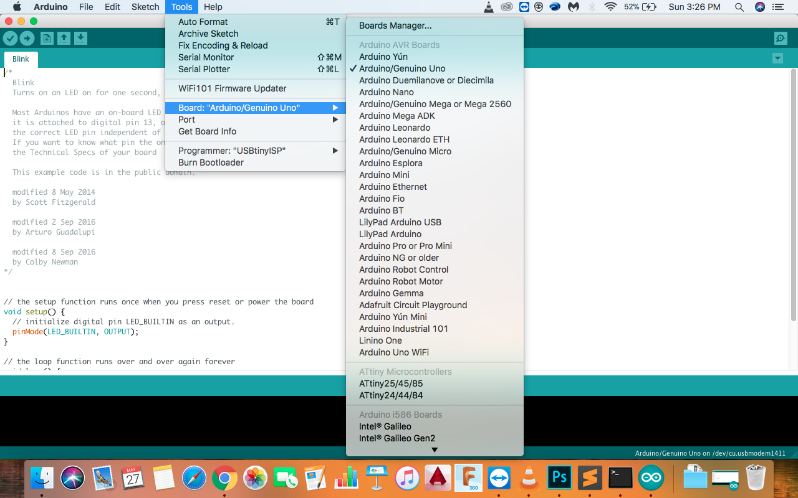Select the checked Arduino/Genuino Uno board
Screen dimensions: 798x498
coord(435,68)
